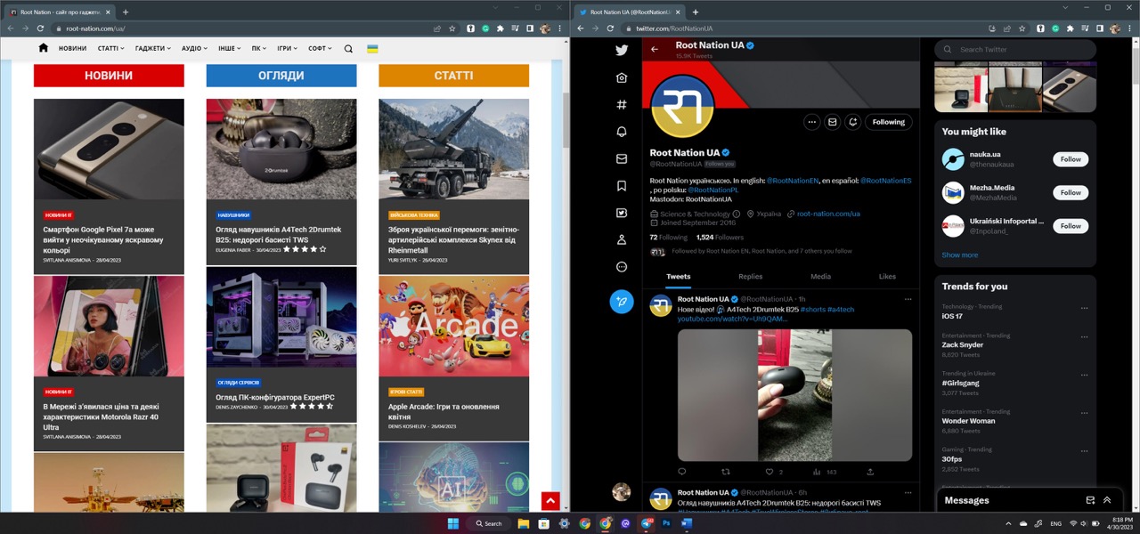Like the A4Tech 2Drumtek shorts tweet
The image size is (1140, 534).
[x=769, y=472]
